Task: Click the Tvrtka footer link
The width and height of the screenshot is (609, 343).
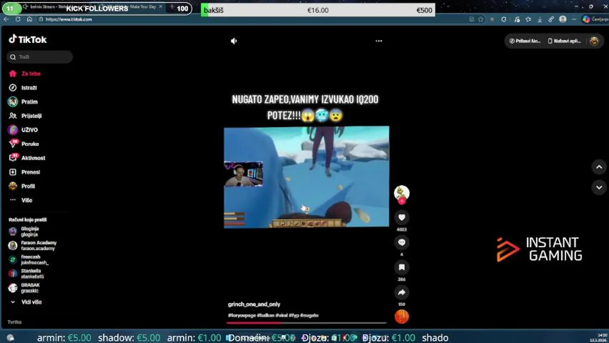Action: [14, 322]
